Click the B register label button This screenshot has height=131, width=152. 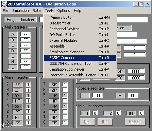[x=13, y=40]
